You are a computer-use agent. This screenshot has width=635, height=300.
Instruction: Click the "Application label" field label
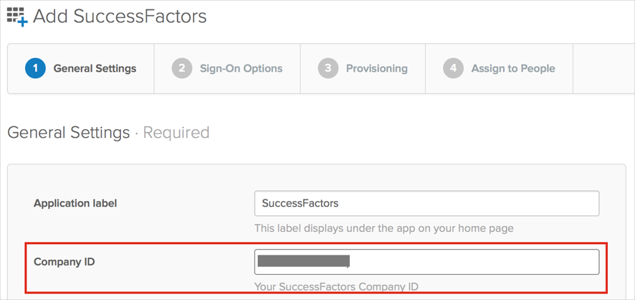click(x=75, y=203)
